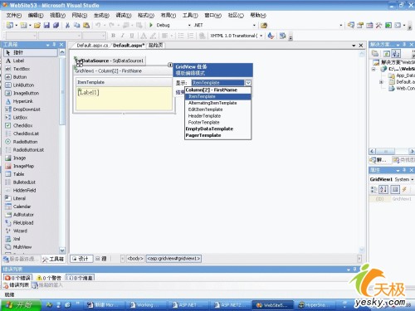The width and height of the screenshot is (415, 311).
Task: Click the Start button in the taskbar
Action: coord(20,305)
